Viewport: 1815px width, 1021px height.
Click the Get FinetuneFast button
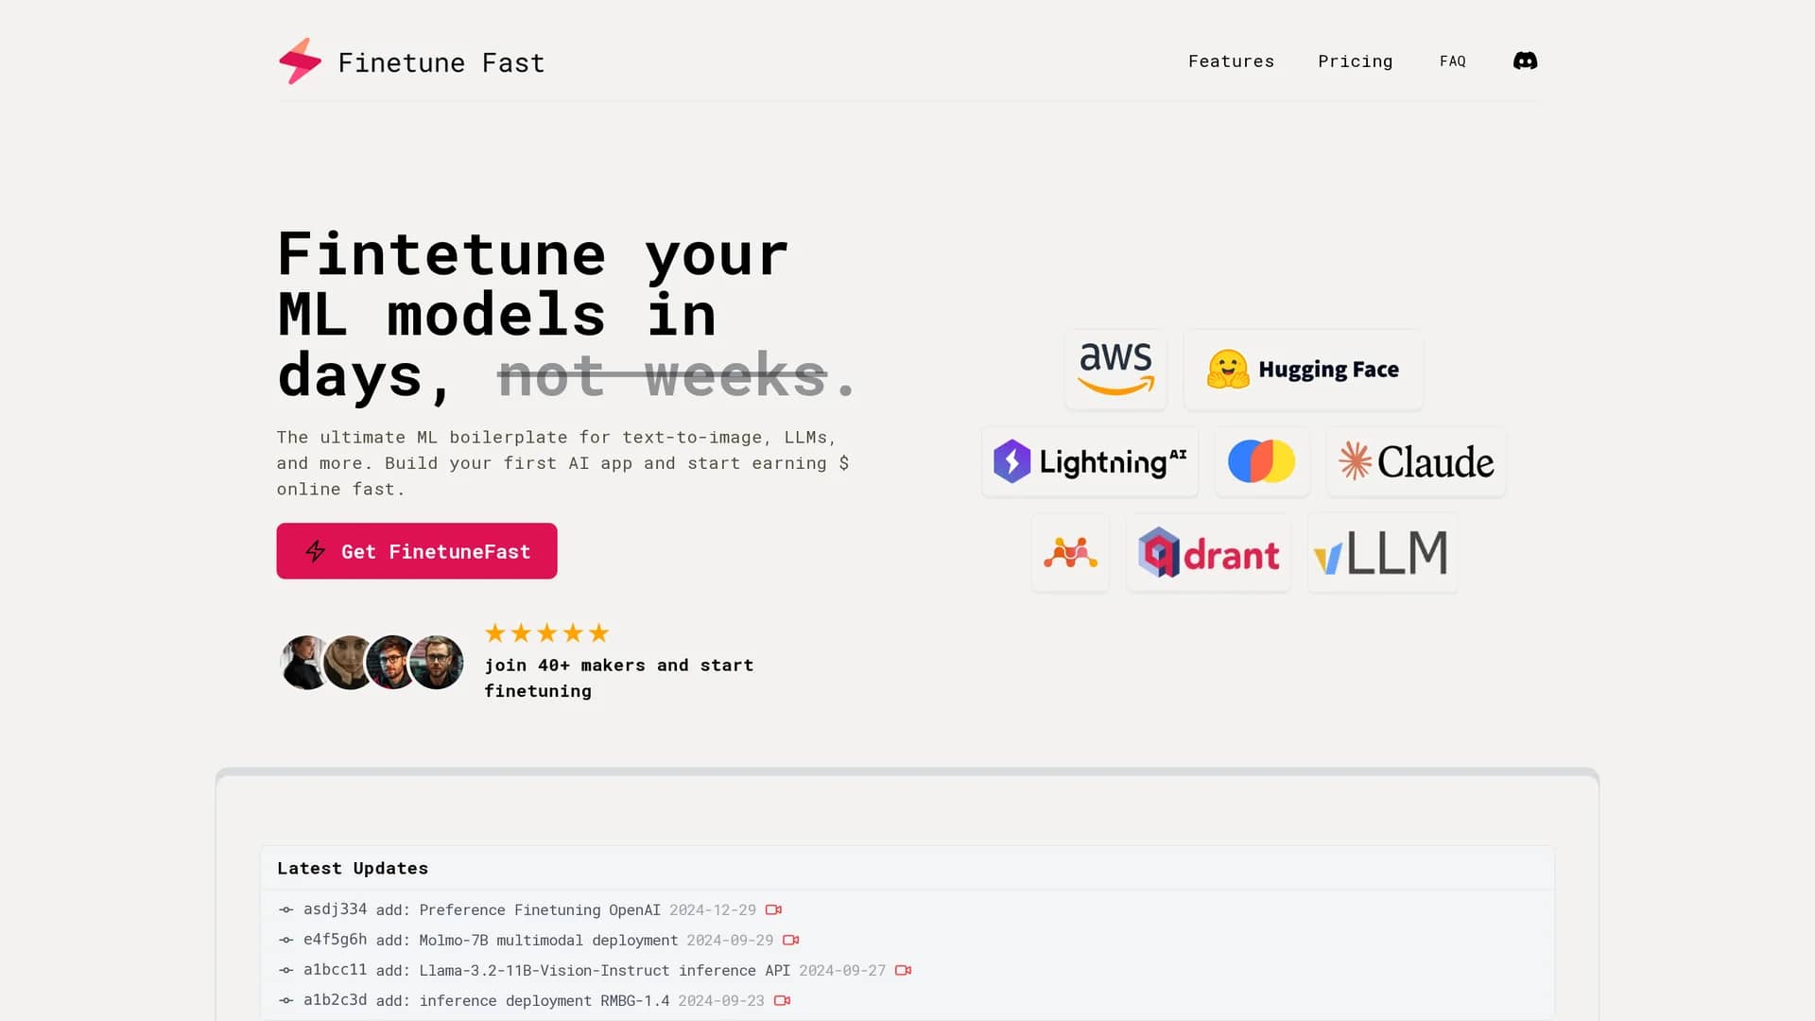pyautogui.click(x=417, y=551)
